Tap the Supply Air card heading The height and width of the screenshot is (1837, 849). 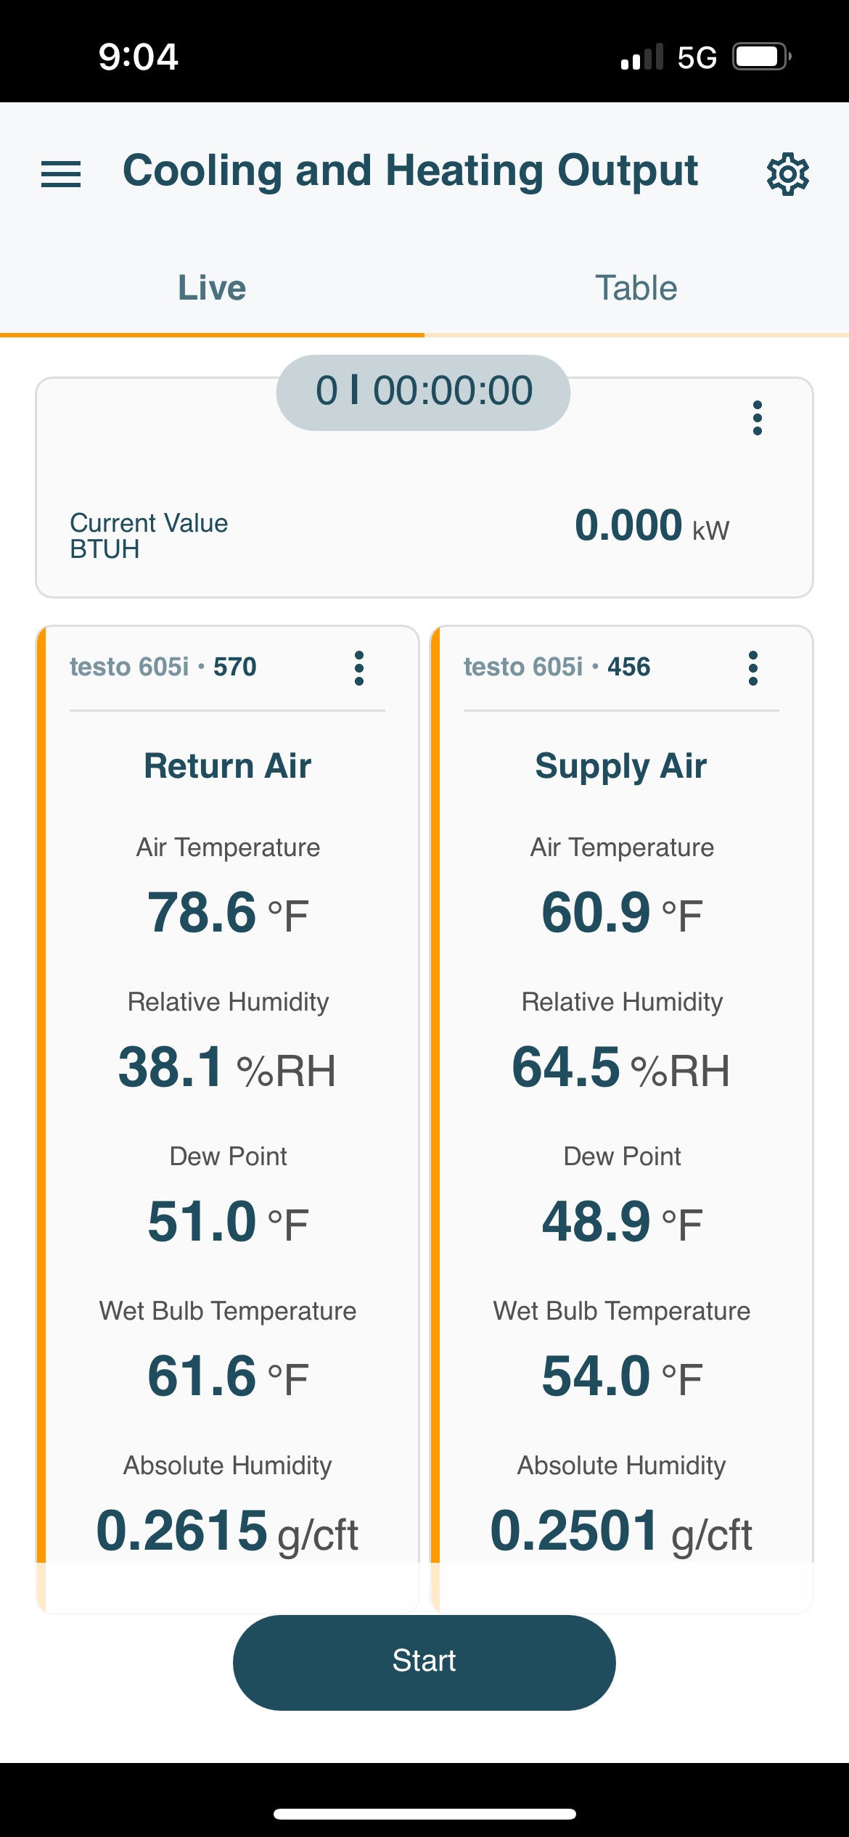point(621,766)
